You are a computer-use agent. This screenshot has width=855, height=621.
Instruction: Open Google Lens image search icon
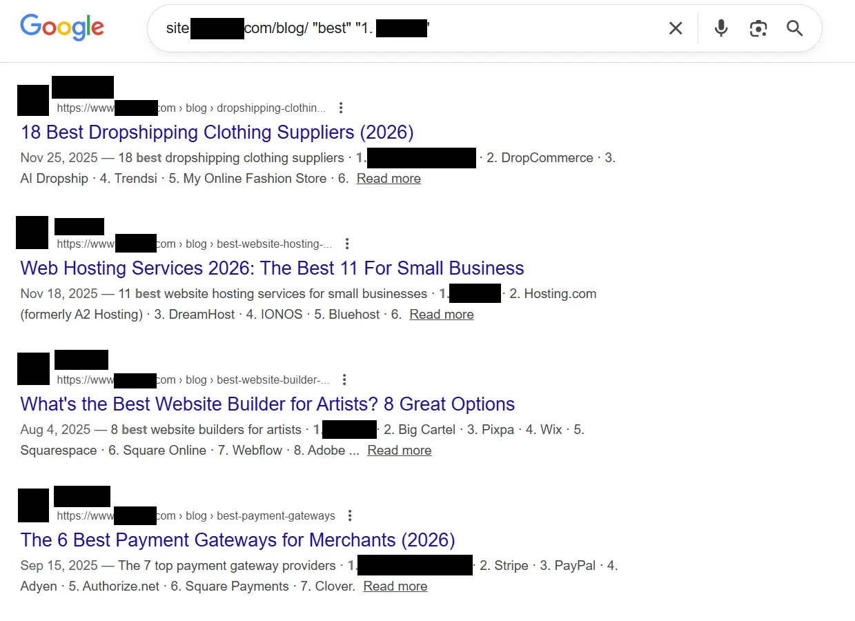[758, 28]
